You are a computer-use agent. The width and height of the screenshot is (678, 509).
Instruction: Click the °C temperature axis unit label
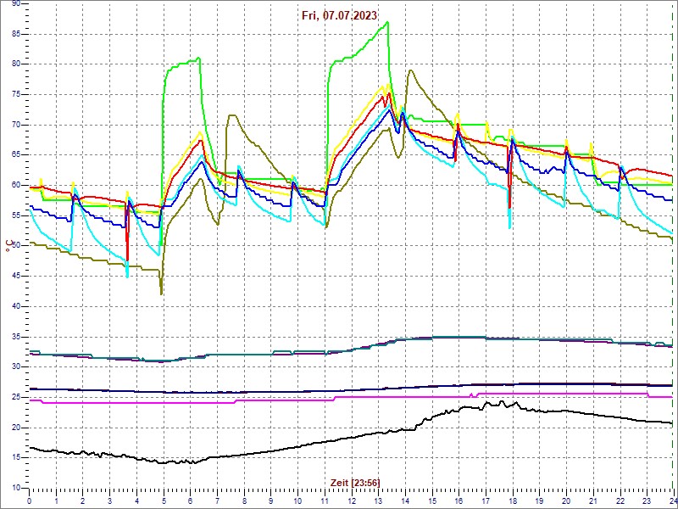click(8, 247)
